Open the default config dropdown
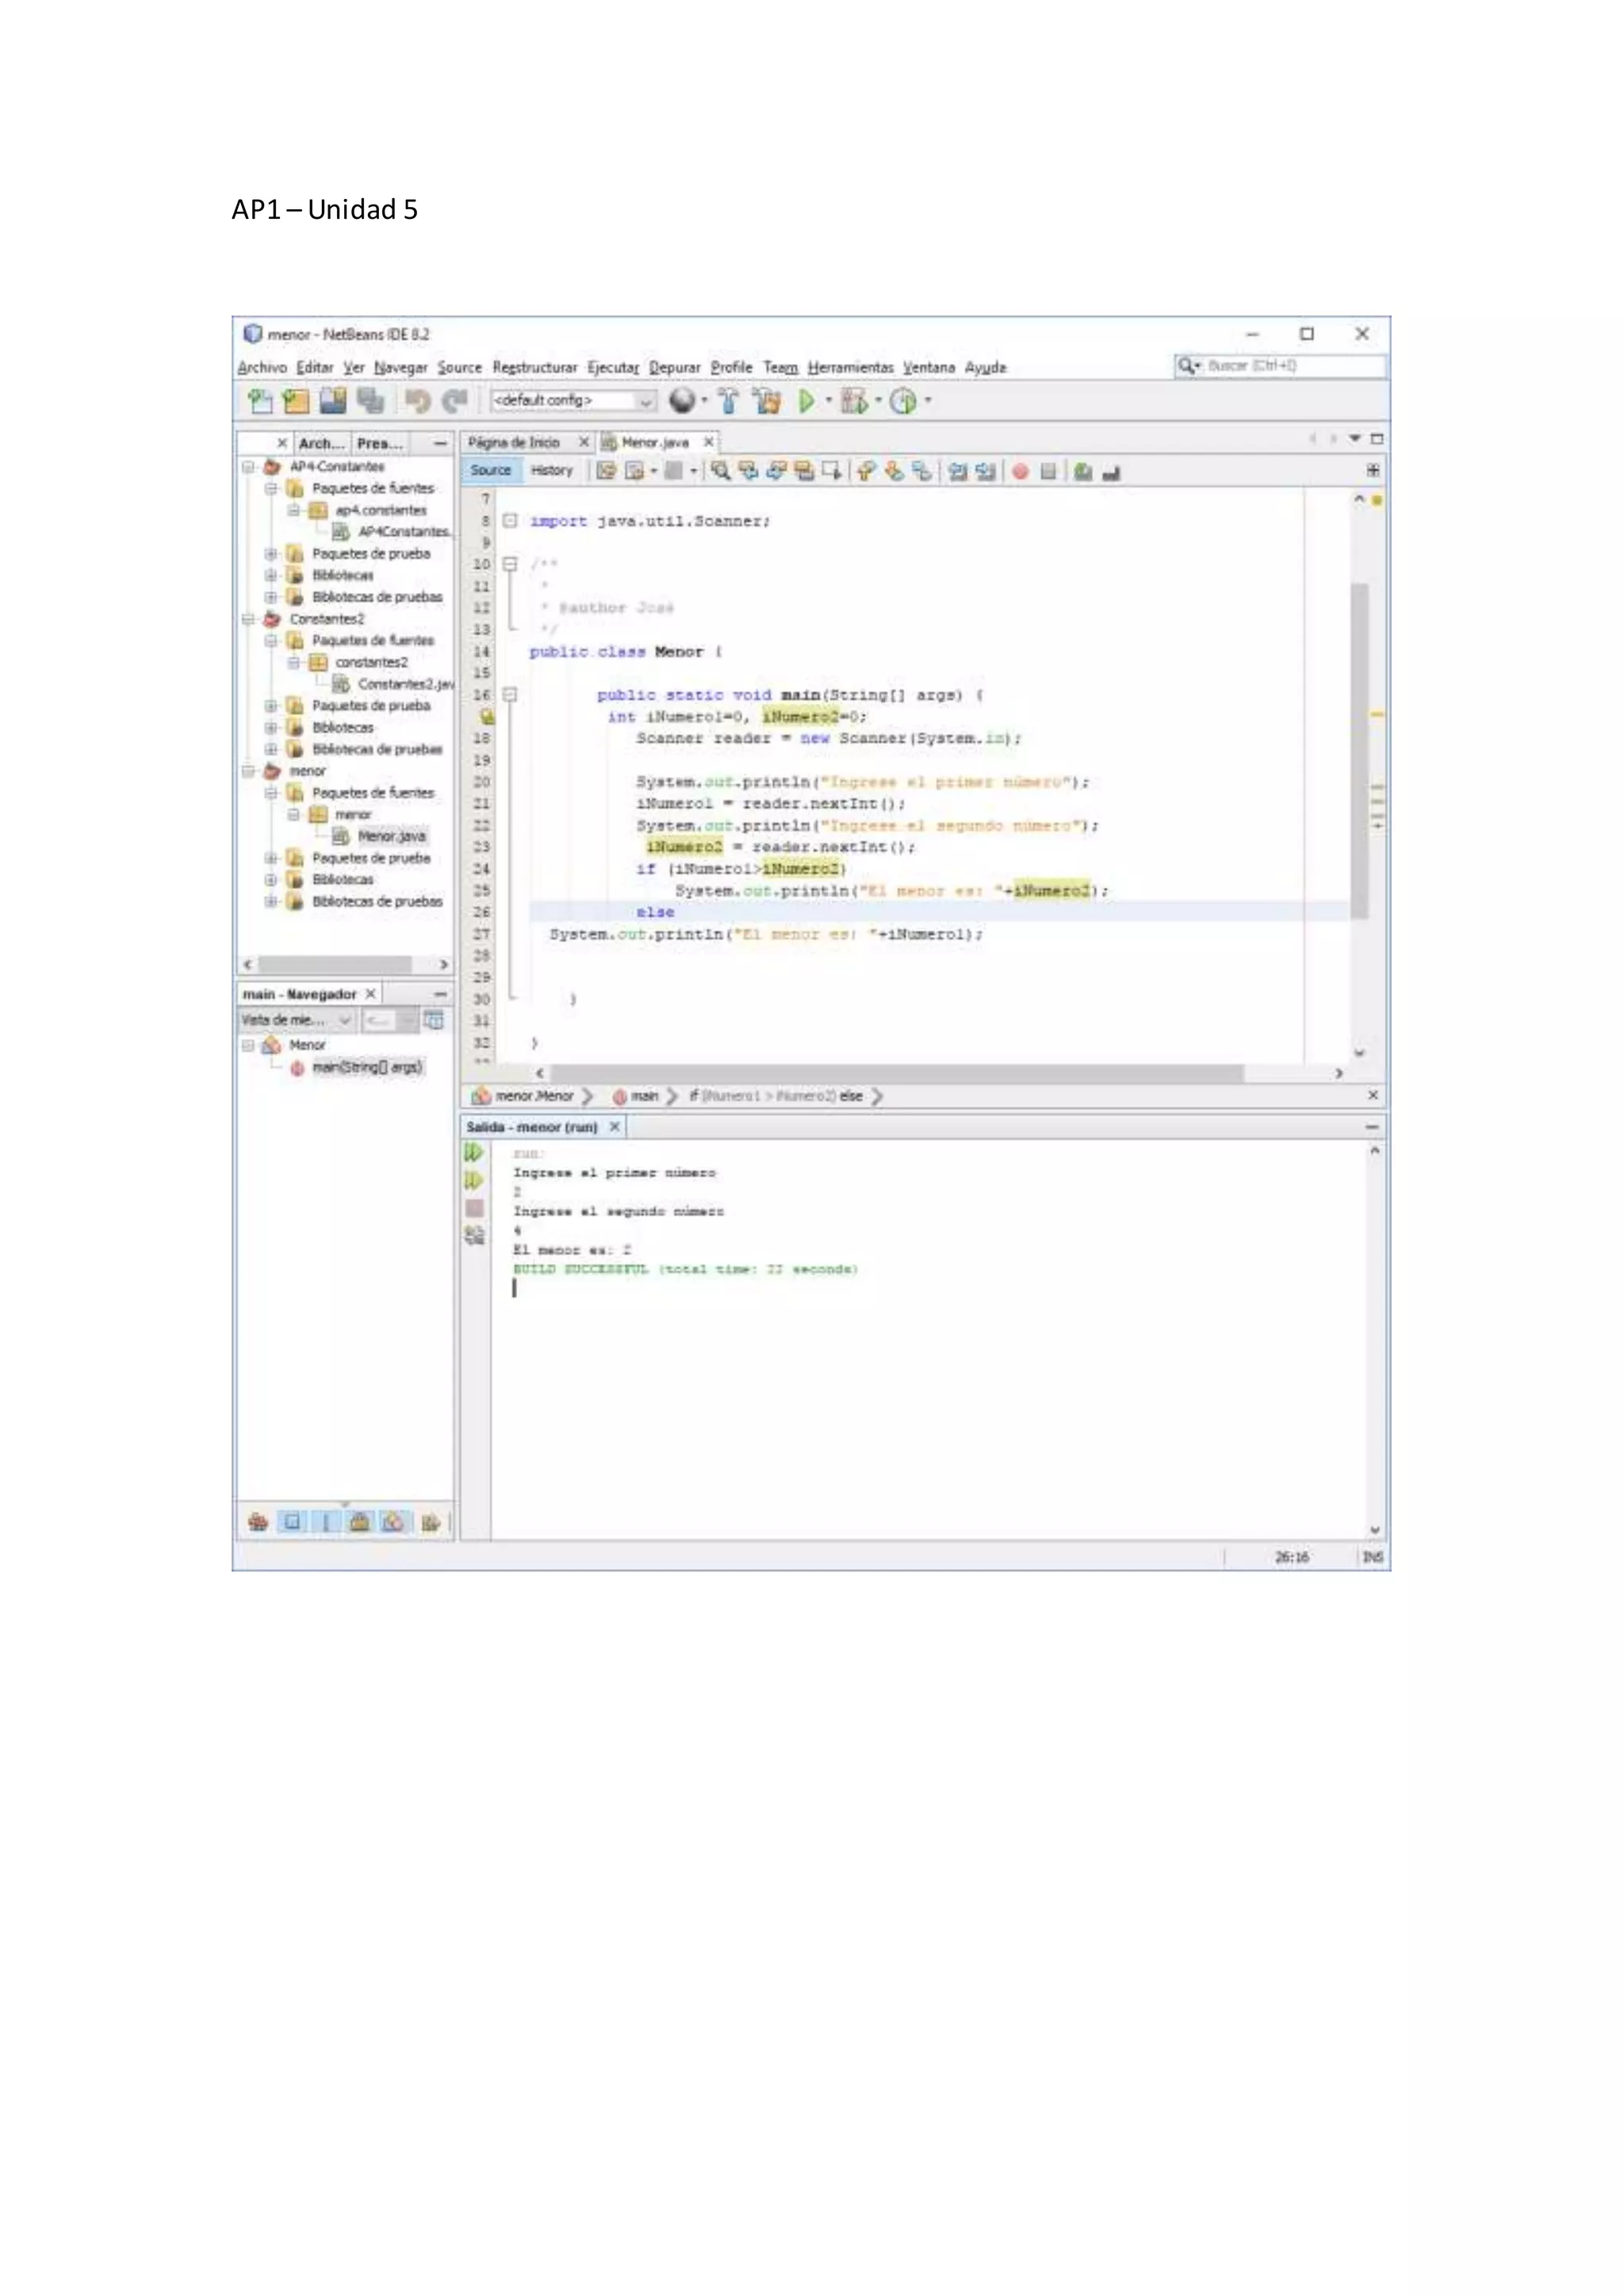This screenshot has height=2296, width=1624. (646, 401)
